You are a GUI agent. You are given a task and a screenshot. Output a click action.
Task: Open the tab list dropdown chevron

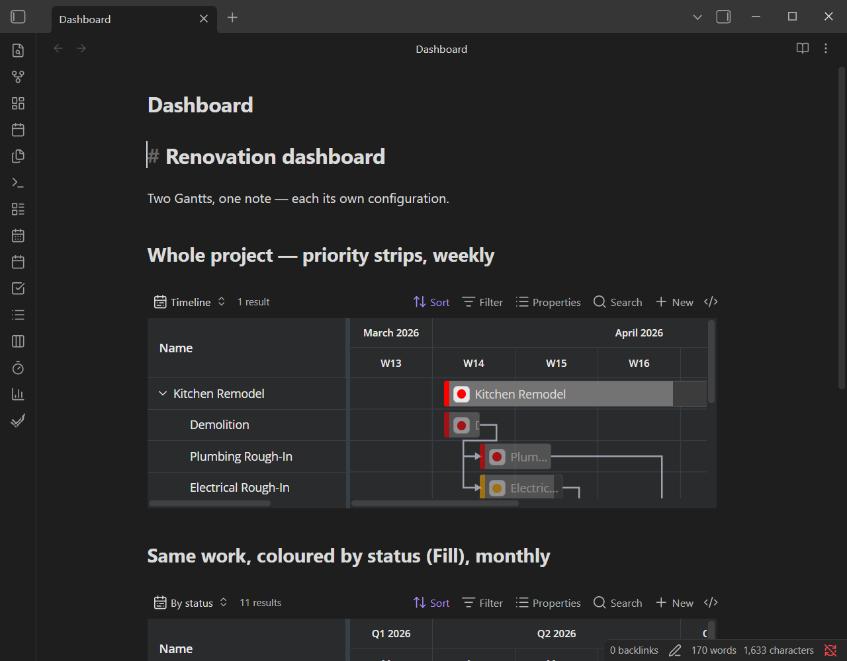point(697,17)
